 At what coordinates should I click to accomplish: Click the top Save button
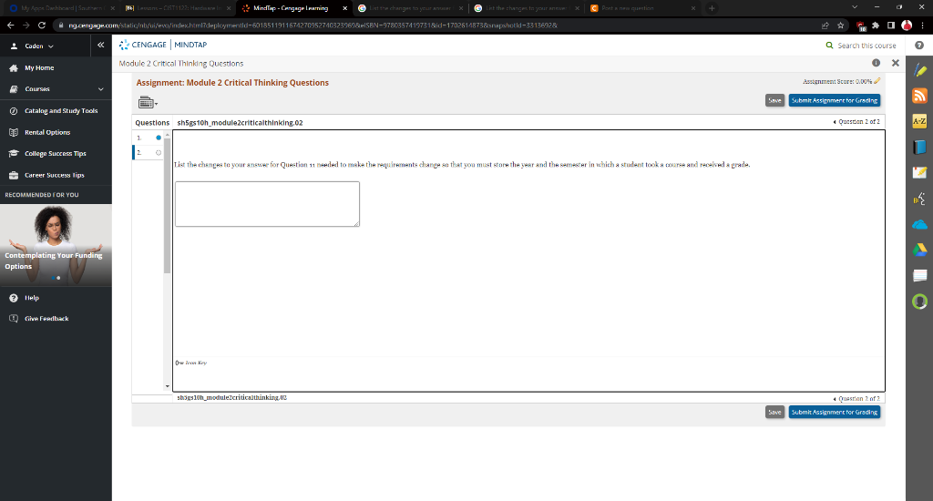(774, 100)
